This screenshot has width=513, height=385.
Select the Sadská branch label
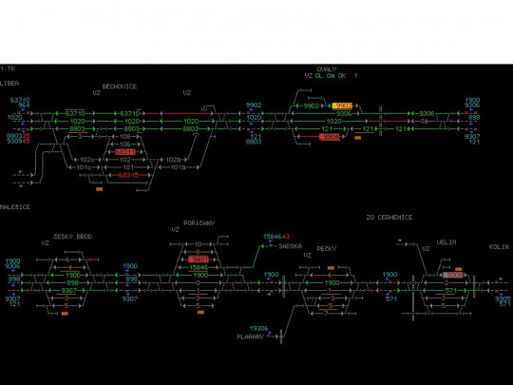[290, 246]
